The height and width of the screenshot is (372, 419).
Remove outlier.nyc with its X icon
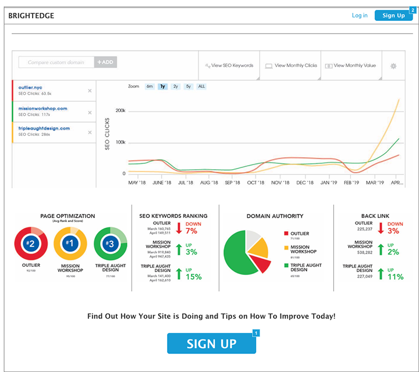90,91
